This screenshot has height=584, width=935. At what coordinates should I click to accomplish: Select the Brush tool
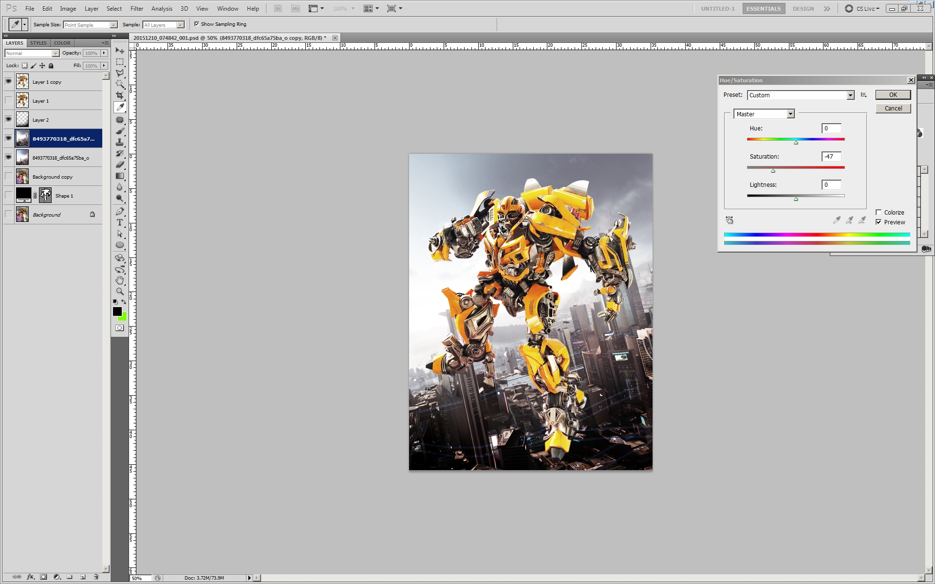coord(120,131)
